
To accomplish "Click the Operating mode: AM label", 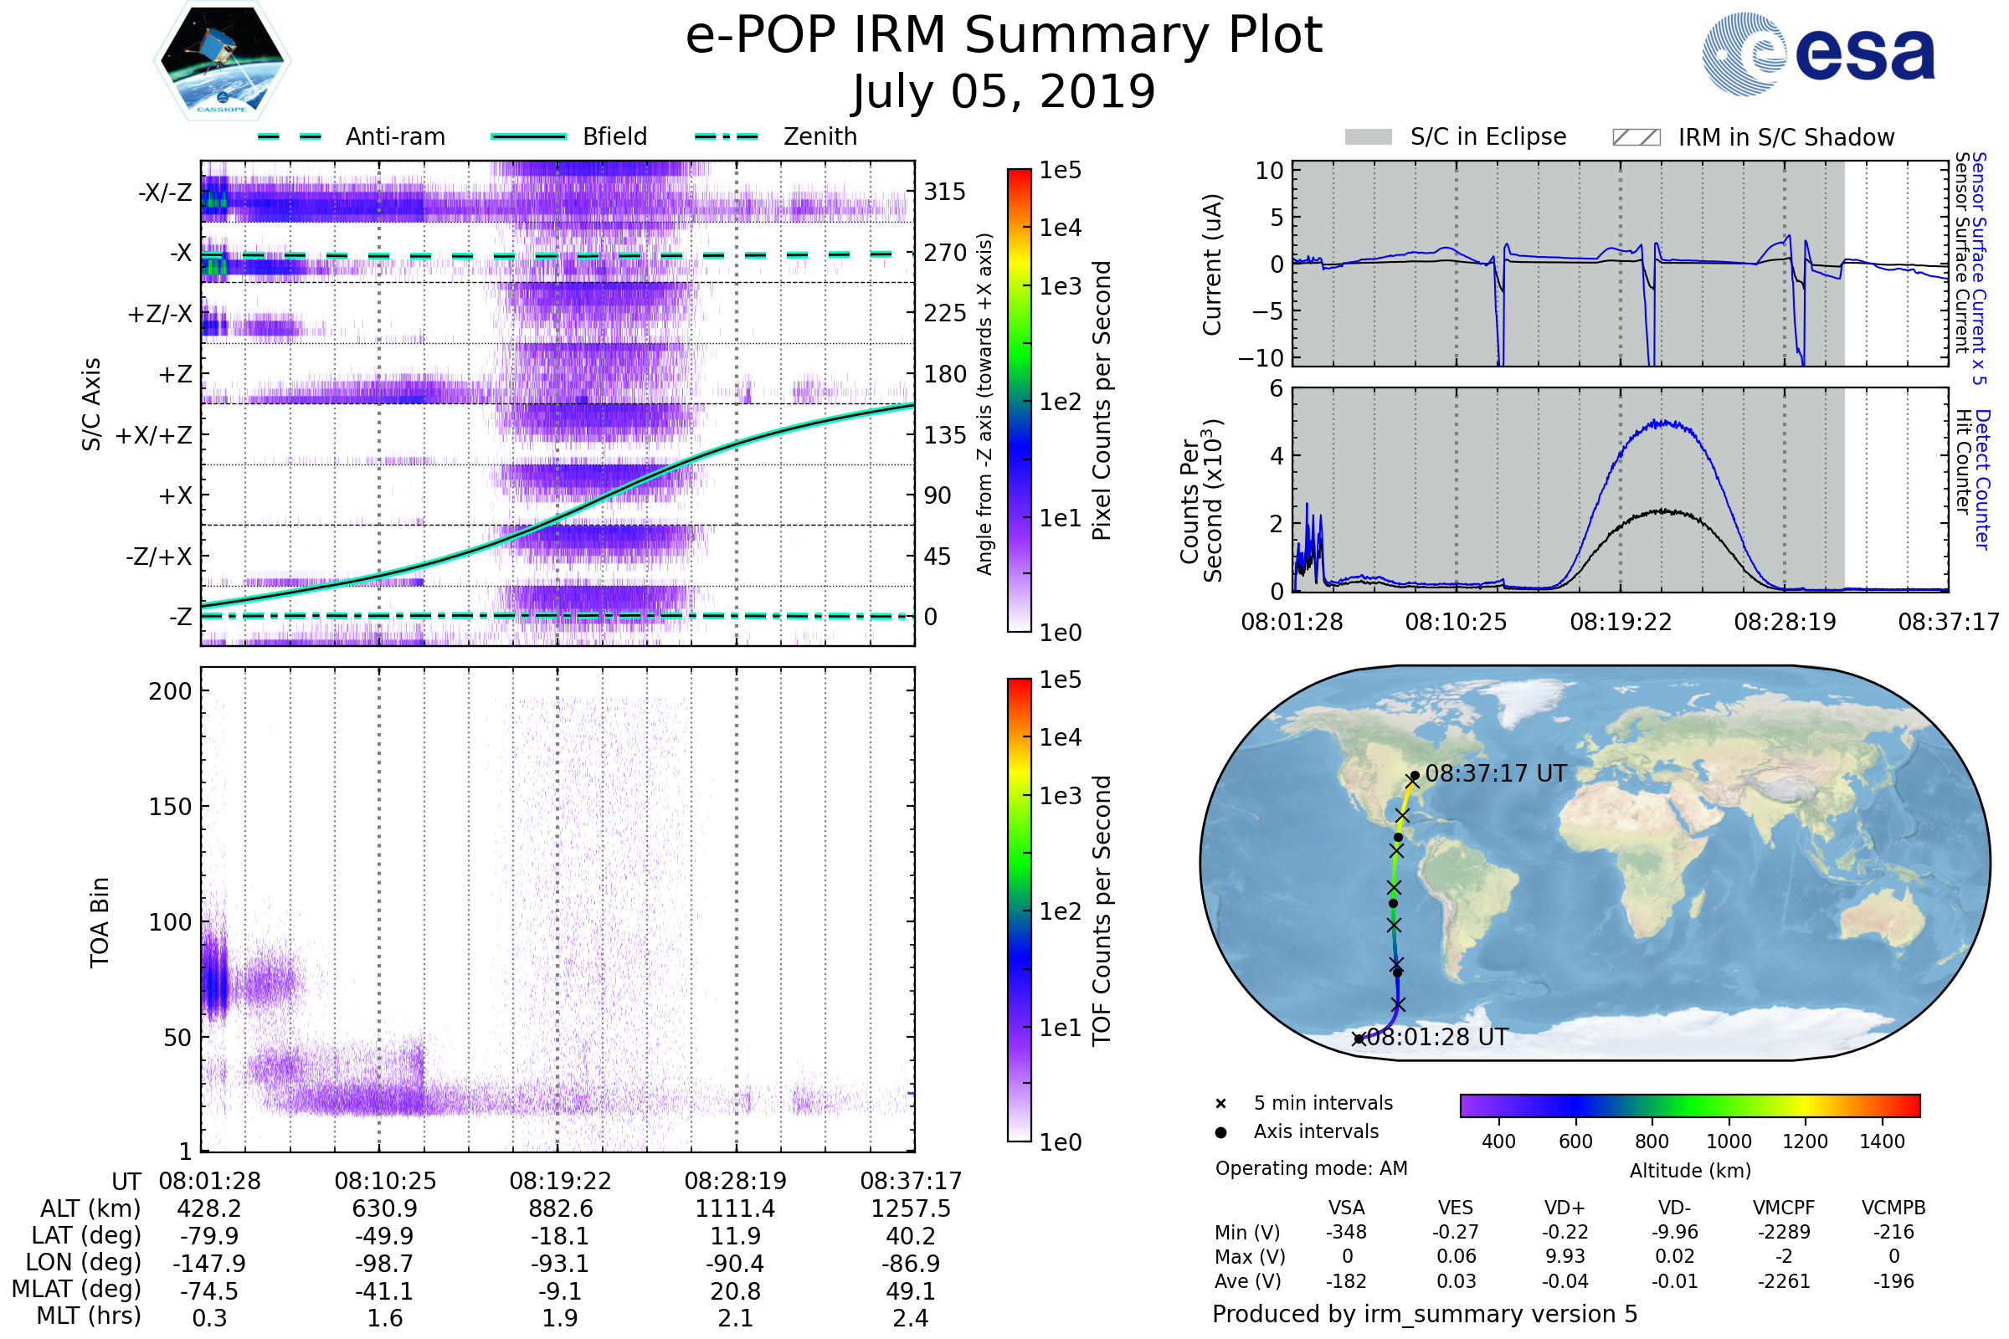I will (x=1311, y=1168).
